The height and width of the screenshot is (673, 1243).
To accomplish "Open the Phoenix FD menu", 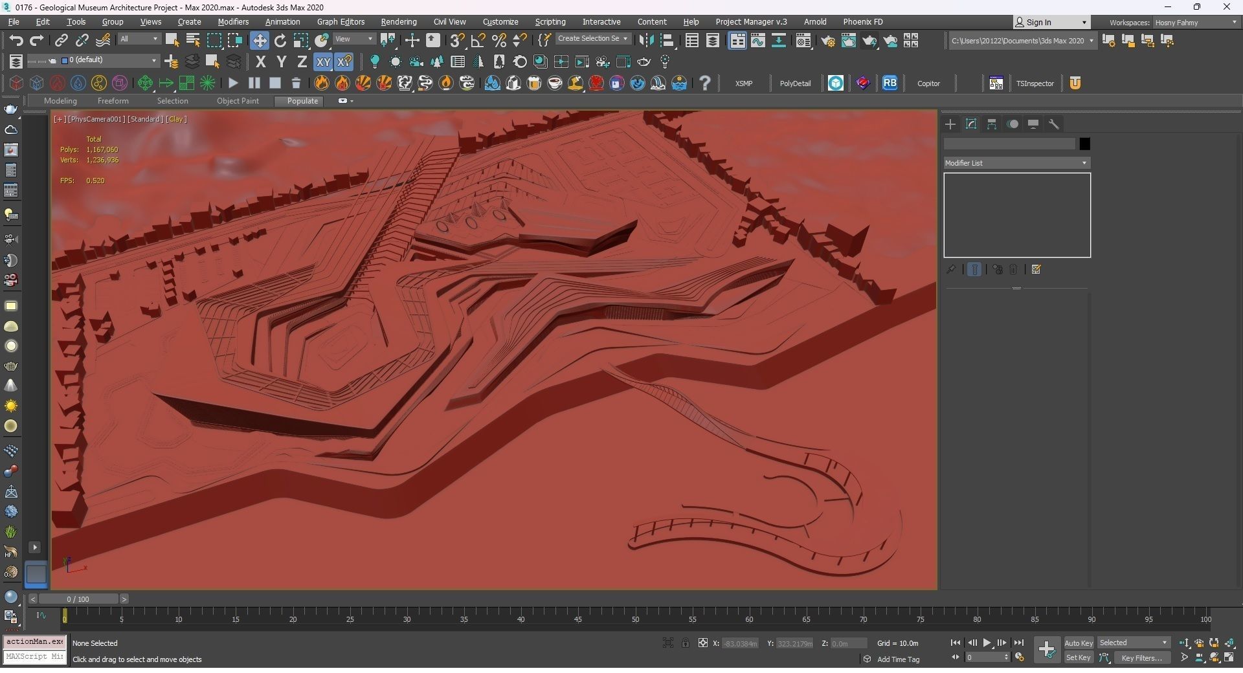I will [x=863, y=22].
